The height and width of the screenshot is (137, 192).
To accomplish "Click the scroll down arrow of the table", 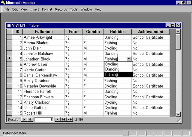I will 178,114.
